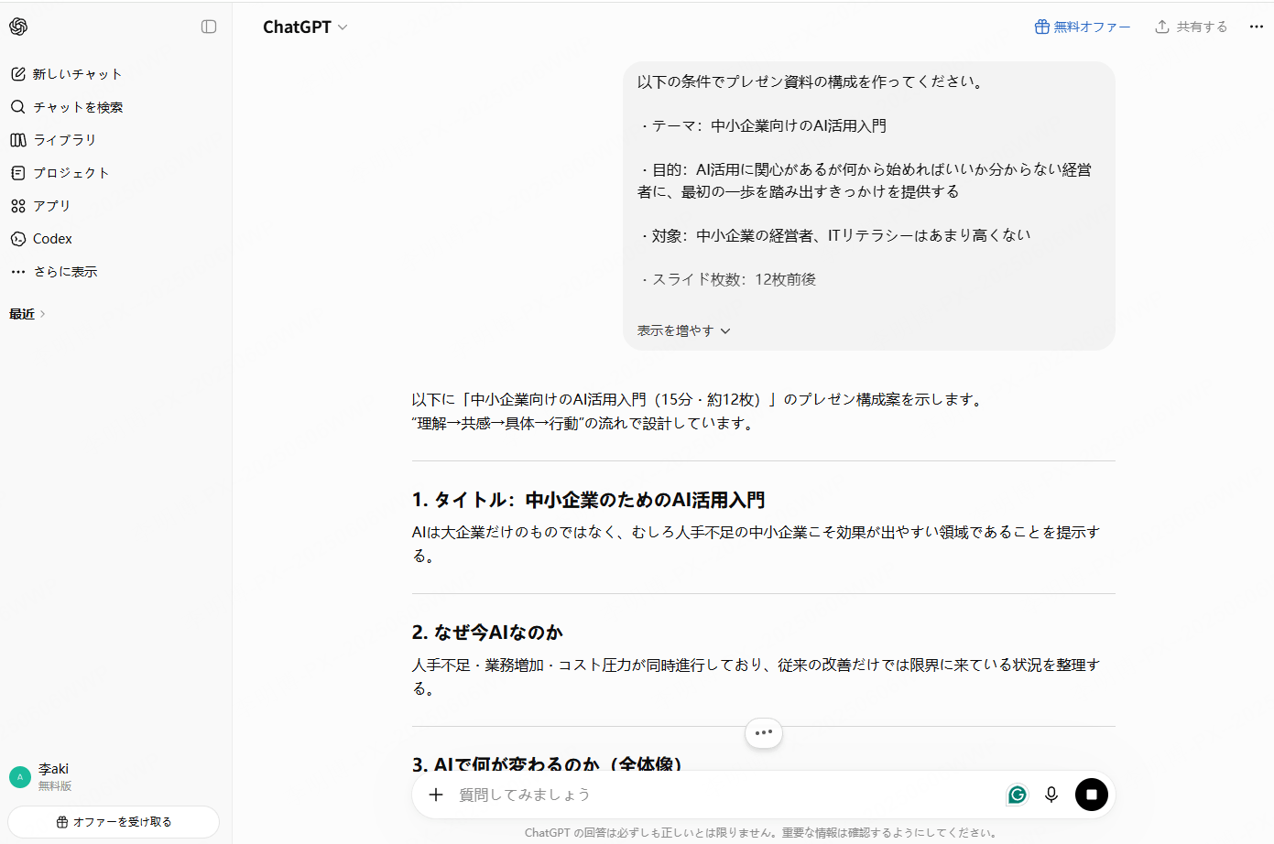Screen dimensions: 1274x844
Task: Click the floating three-dot scroll indicator button
Action: click(x=764, y=732)
